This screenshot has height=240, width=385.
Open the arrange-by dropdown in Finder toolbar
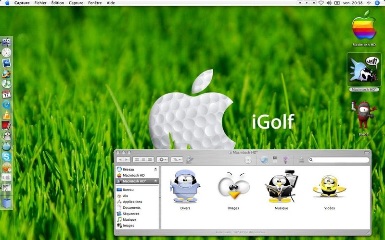pyautogui.click(x=177, y=160)
